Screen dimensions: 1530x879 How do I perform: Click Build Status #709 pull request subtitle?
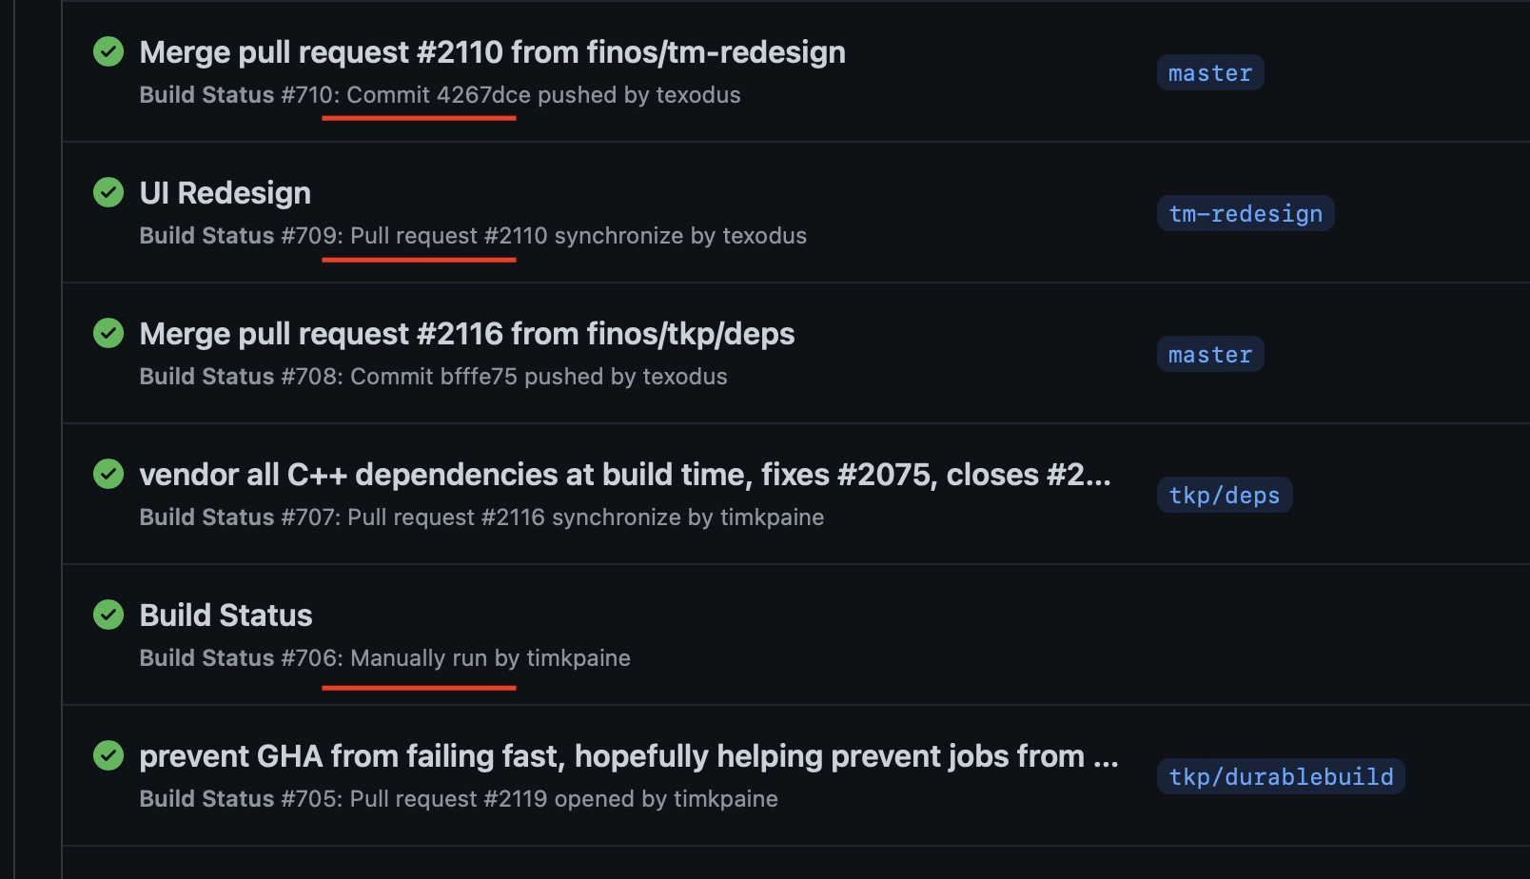[473, 236]
